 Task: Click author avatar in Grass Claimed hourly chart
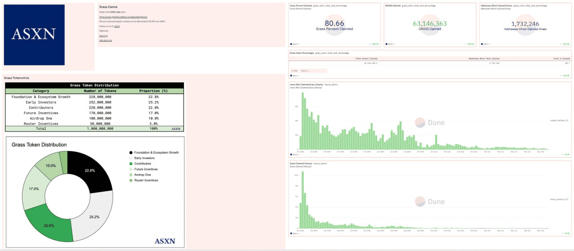[291, 233]
